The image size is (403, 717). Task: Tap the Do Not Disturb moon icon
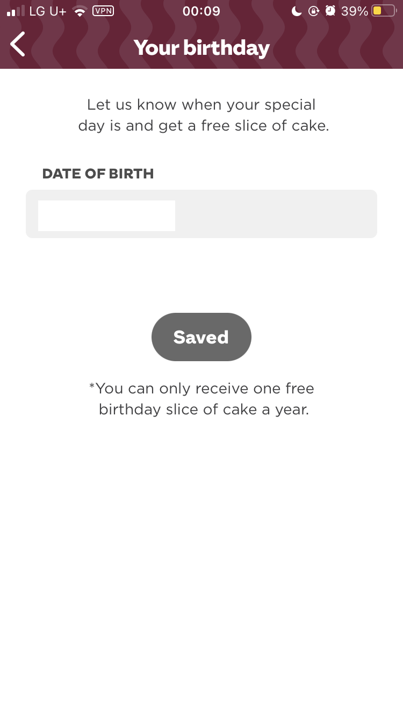pos(297,11)
